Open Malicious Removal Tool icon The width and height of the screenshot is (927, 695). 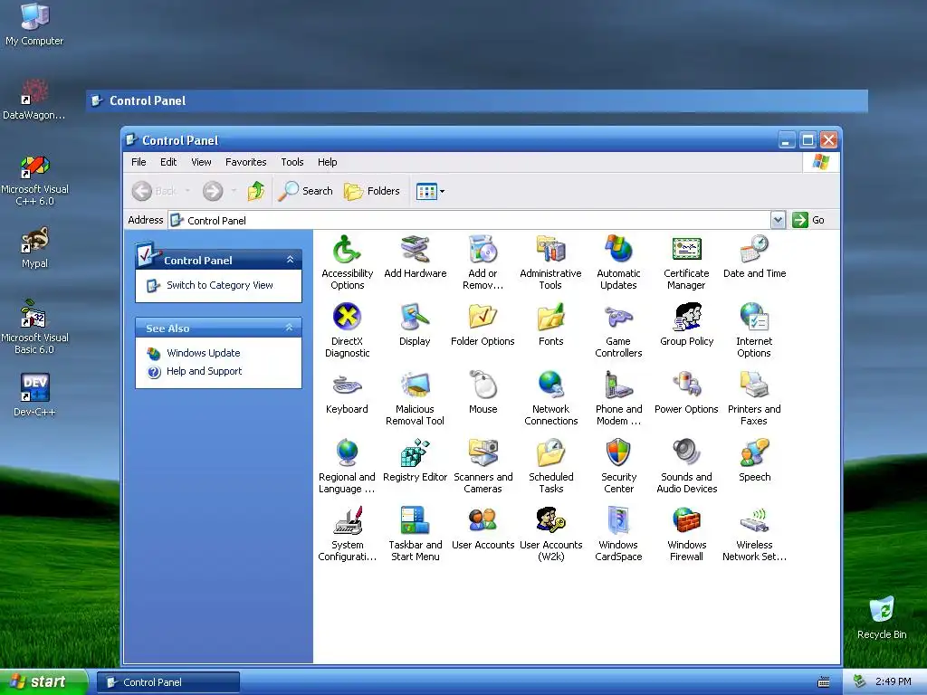(415, 386)
